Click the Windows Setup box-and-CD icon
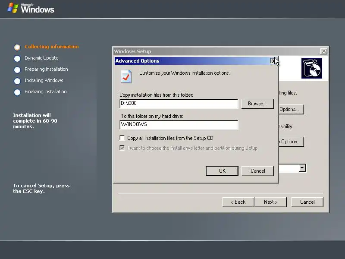345x259 pixels. [311, 68]
